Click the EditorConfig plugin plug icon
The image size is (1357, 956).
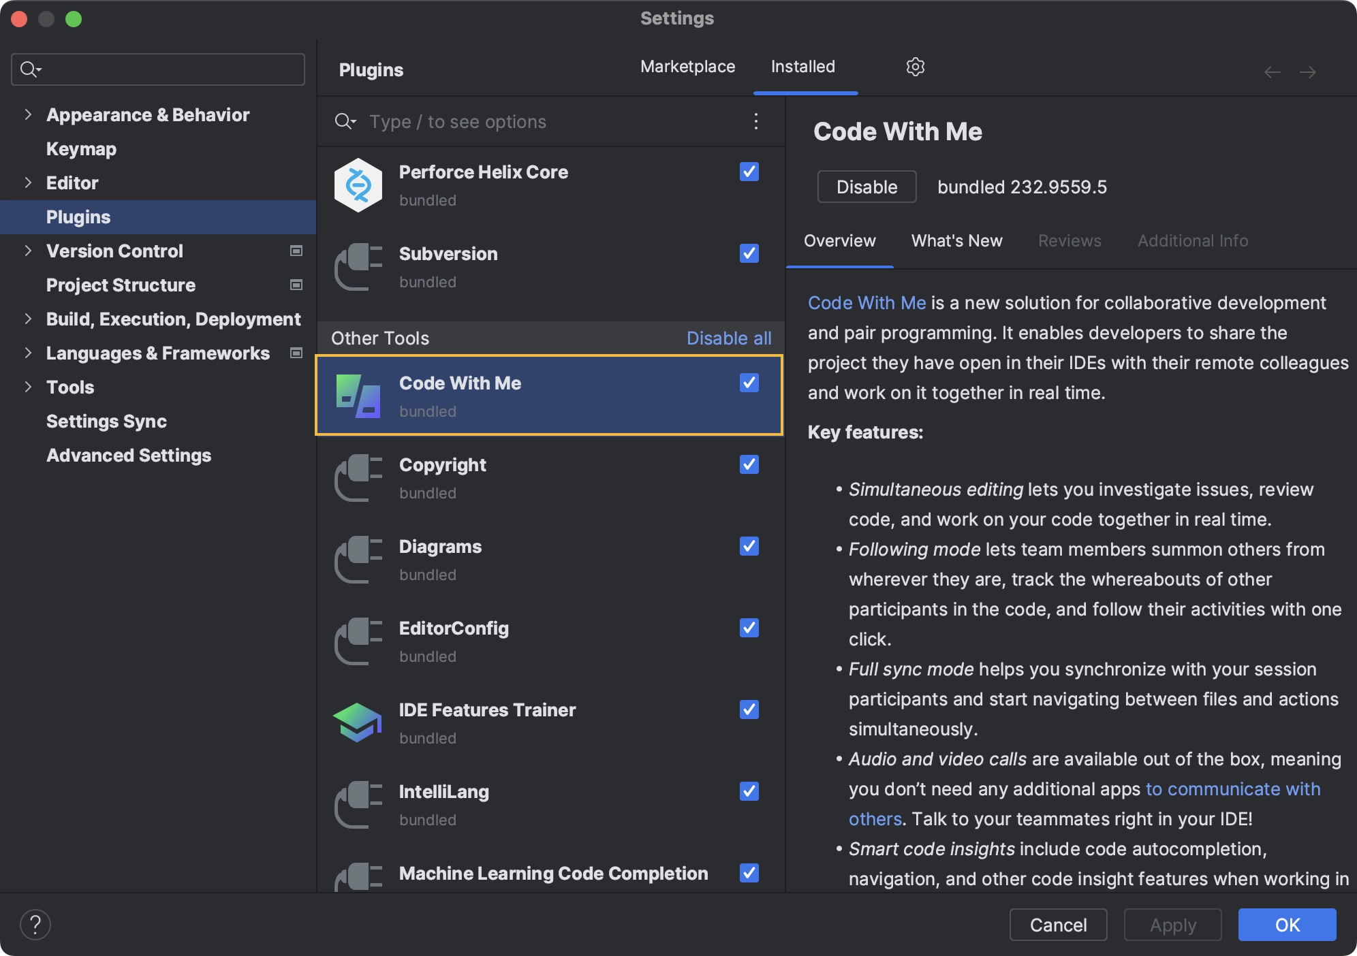358,641
